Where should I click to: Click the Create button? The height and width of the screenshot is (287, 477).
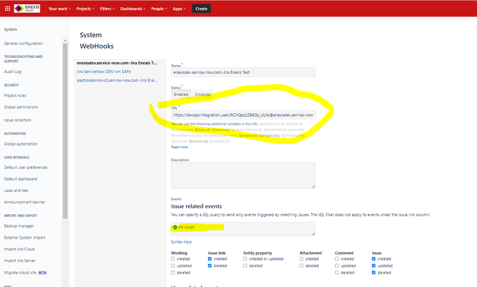(x=201, y=9)
